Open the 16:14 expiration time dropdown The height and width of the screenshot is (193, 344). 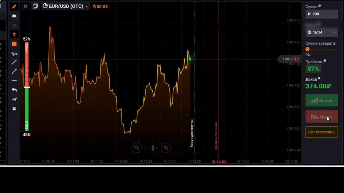pyautogui.click(x=322, y=32)
